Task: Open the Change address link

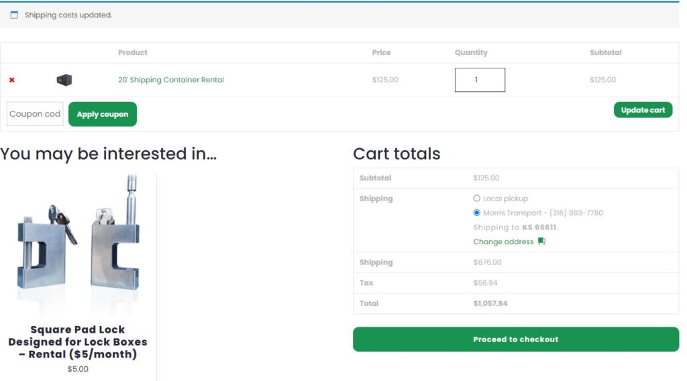Action: click(503, 241)
